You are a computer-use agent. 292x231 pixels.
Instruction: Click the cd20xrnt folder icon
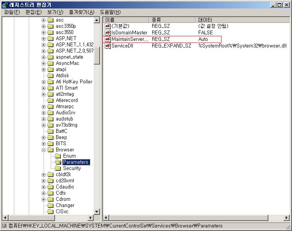50,181
